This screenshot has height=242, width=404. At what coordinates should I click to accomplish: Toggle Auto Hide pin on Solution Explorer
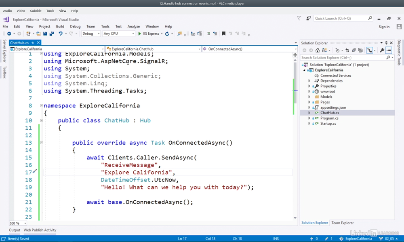click(x=386, y=43)
